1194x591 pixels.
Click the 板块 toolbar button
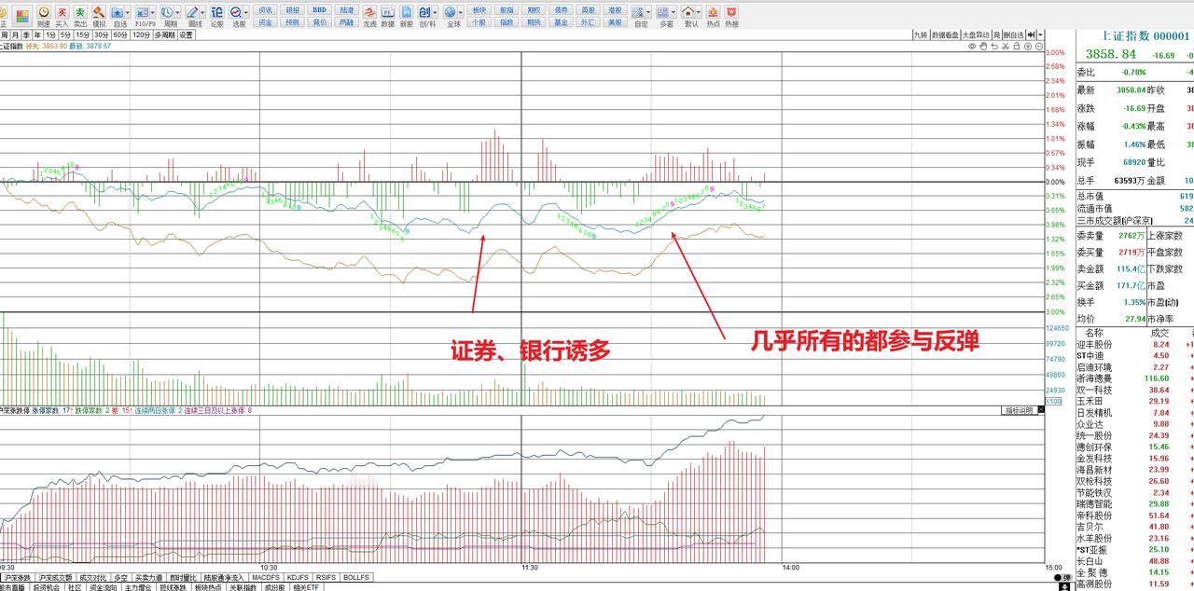coord(479,9)
